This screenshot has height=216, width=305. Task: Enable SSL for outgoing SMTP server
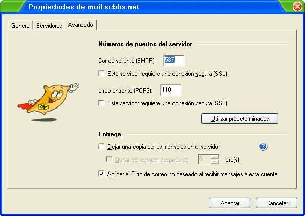pyautogui.click(x=101, y=74)
